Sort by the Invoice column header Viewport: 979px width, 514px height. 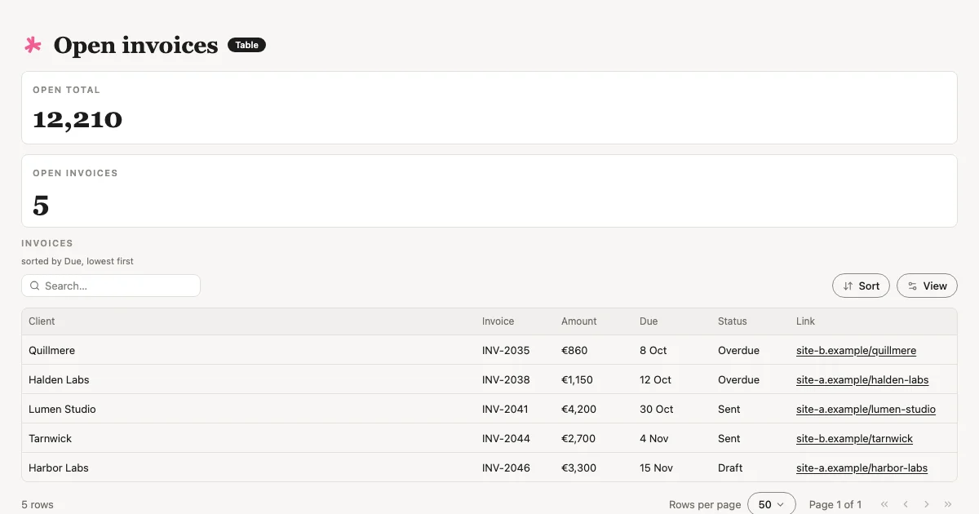498,321
